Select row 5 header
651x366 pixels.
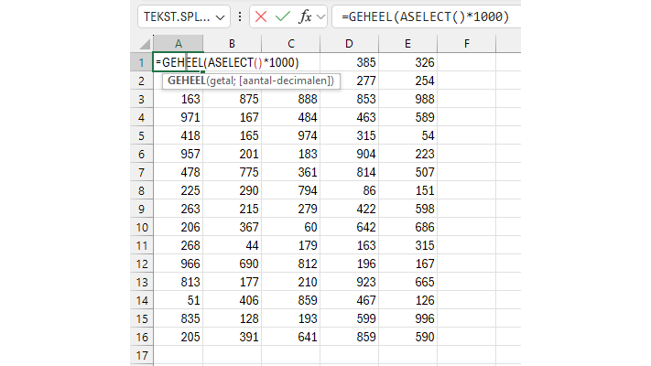click(142, 135)
